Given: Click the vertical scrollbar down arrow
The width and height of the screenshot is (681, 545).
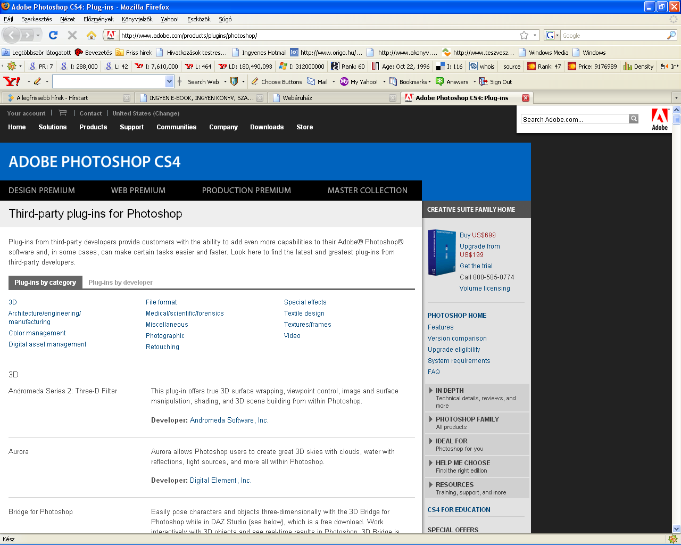Looking at the screenshot, I should pyautogui.click(x=676, y=529).
